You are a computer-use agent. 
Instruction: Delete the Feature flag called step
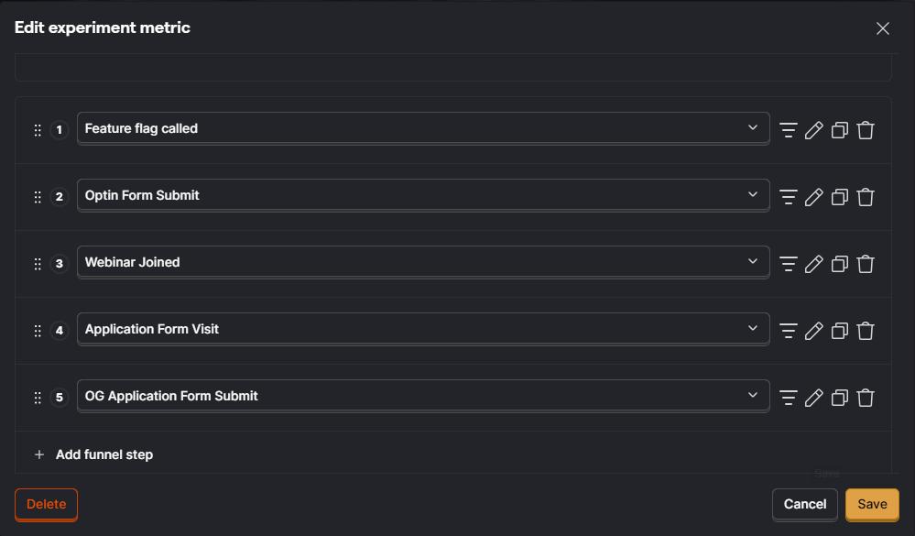point(866,129)
